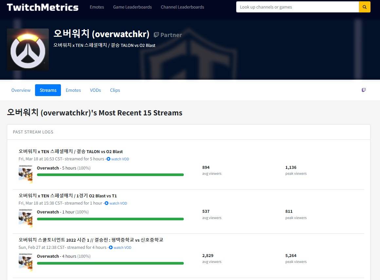
Task: Open the VODs tab
Action: click(x=95, y=90)
